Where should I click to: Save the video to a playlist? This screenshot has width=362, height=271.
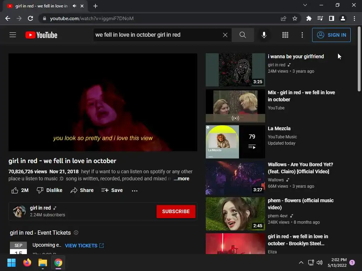pos(112,190)
